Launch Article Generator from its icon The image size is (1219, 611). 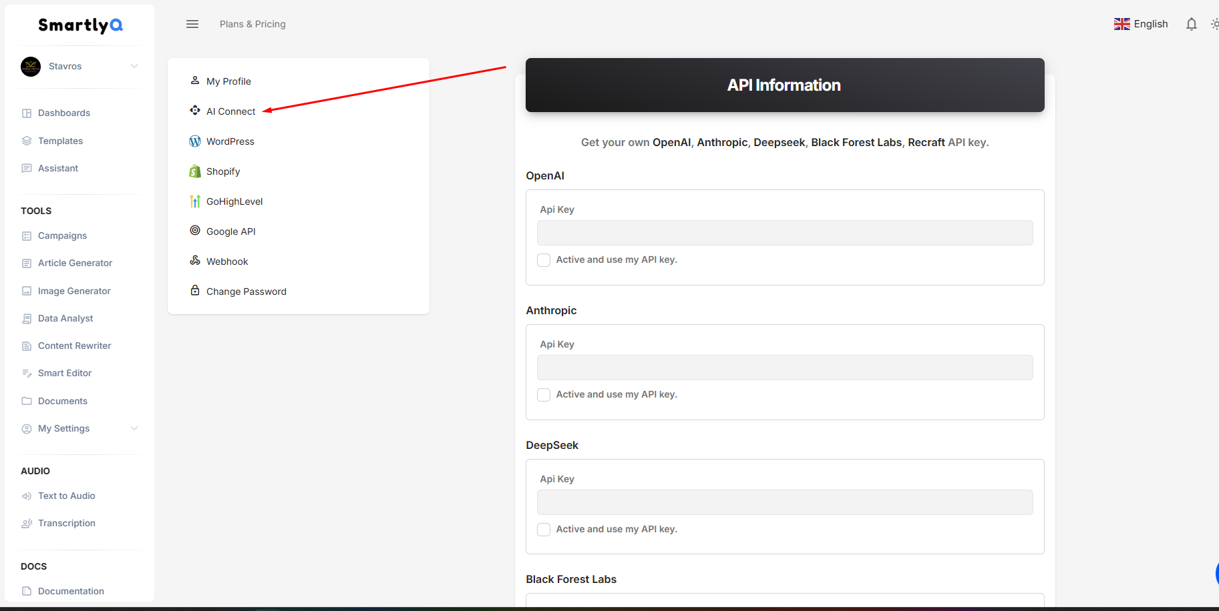pos(27,263)
